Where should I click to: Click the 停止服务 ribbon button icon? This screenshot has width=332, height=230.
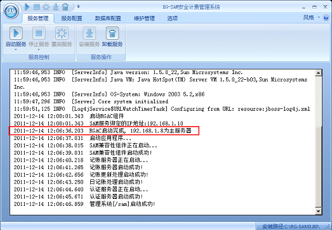tap(39, 33)
